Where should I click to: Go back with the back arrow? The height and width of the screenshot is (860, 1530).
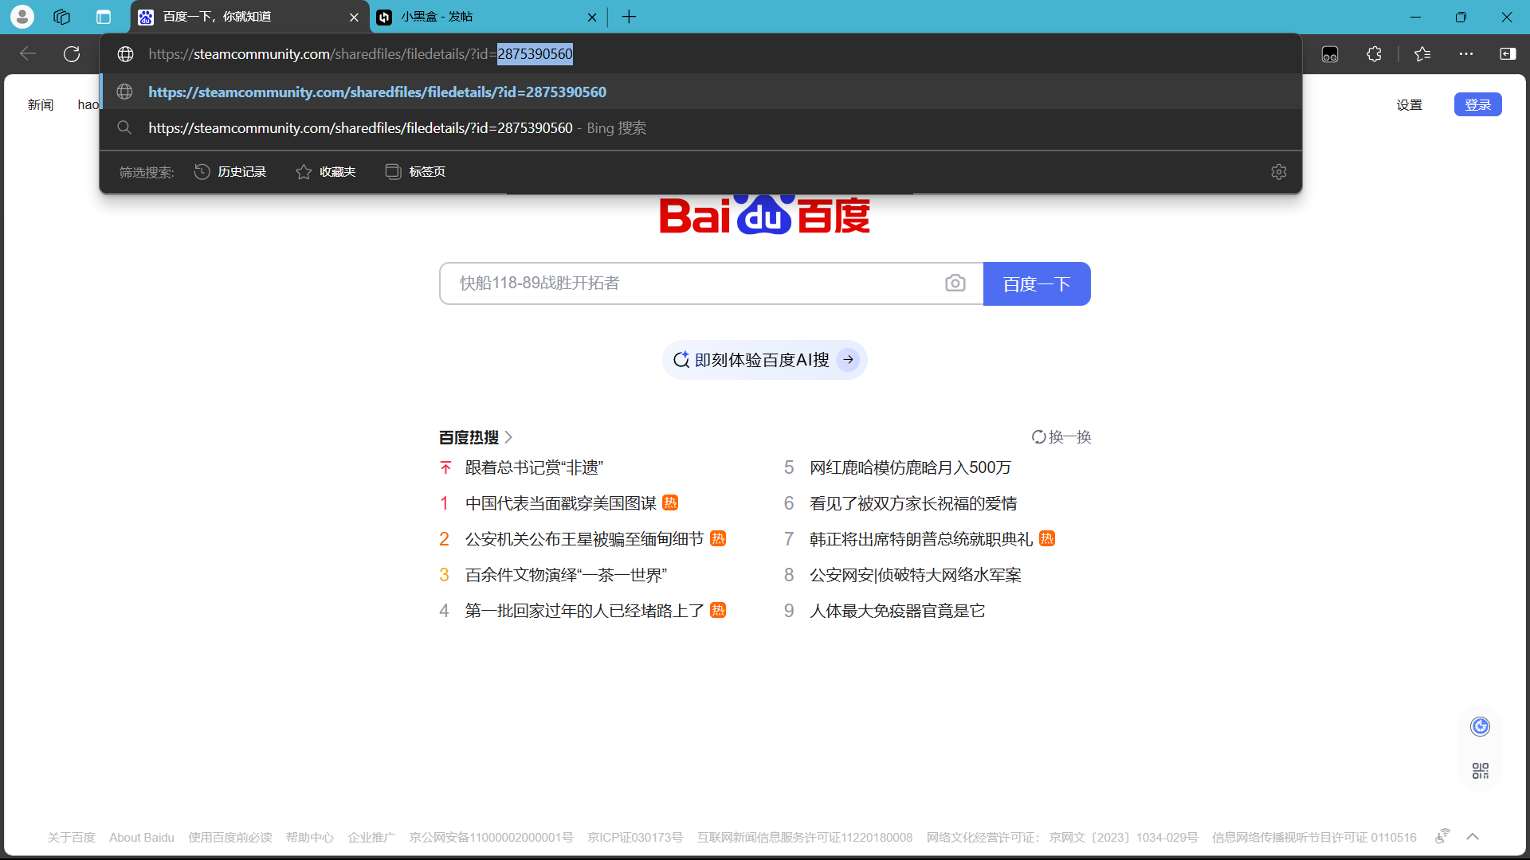pyautogui.click(x=28, y=53)
